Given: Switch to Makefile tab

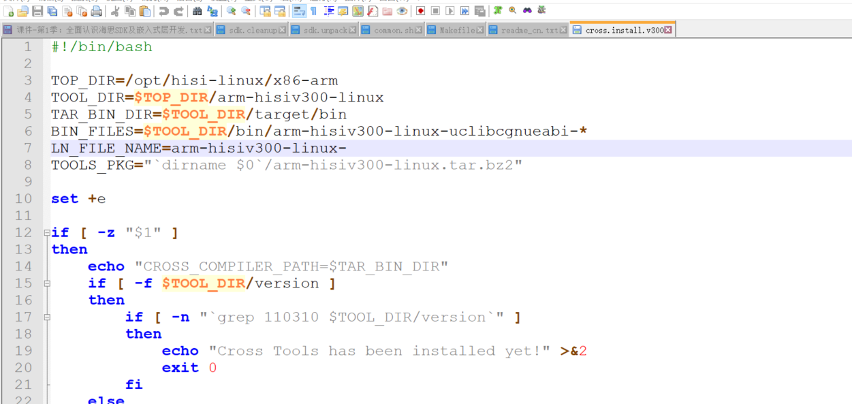Looking at the screenshot, I should click(x=456, y=30).
